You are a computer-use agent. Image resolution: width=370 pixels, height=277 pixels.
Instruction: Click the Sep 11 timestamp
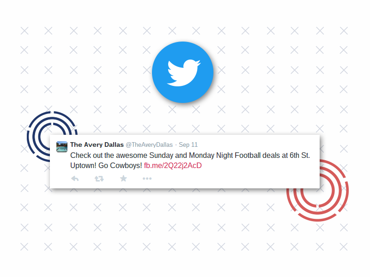coord(188,145)
